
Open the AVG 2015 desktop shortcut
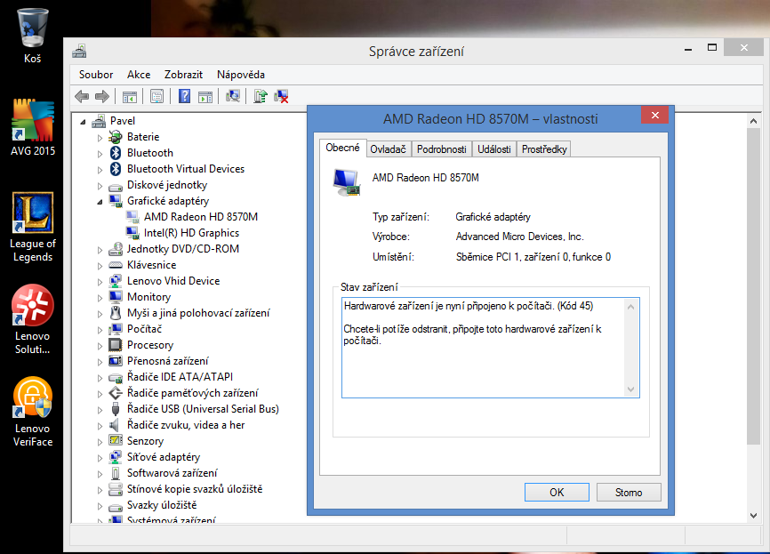(33, 128)
